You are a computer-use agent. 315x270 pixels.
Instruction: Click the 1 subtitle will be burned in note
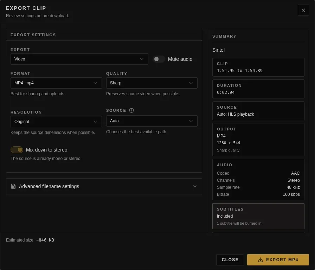click(239, 223)
